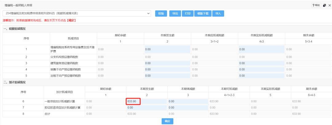
Task: Click 本期实际抵减税额 field for 出租不动产预征缴纳税款
Action: pyautogui.click(x=261, y=75)
